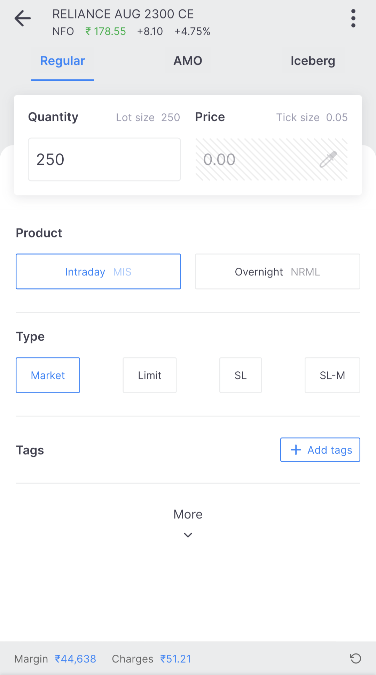Image resolution: width=376 pixels, height=675 pixels.
Task: Click the last price ₹178.55
Action: coord(105,31)
